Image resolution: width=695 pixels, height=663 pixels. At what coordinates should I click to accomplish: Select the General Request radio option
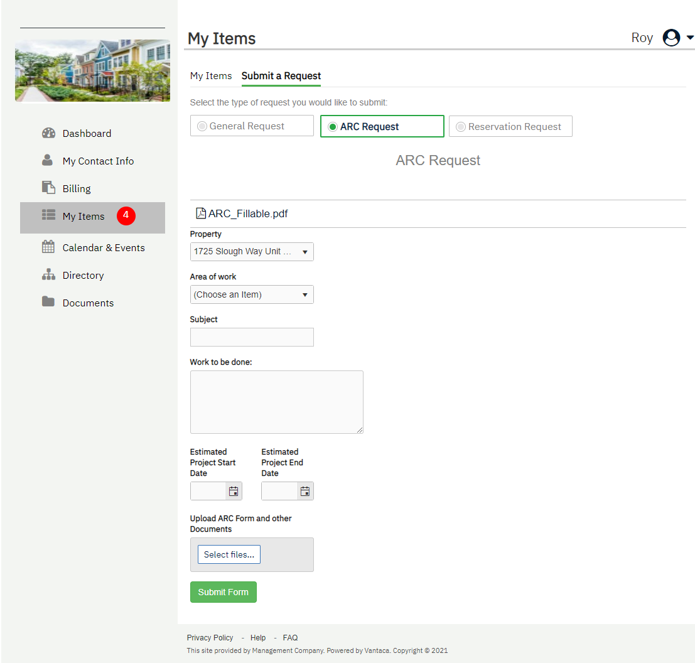click(202, 126)
